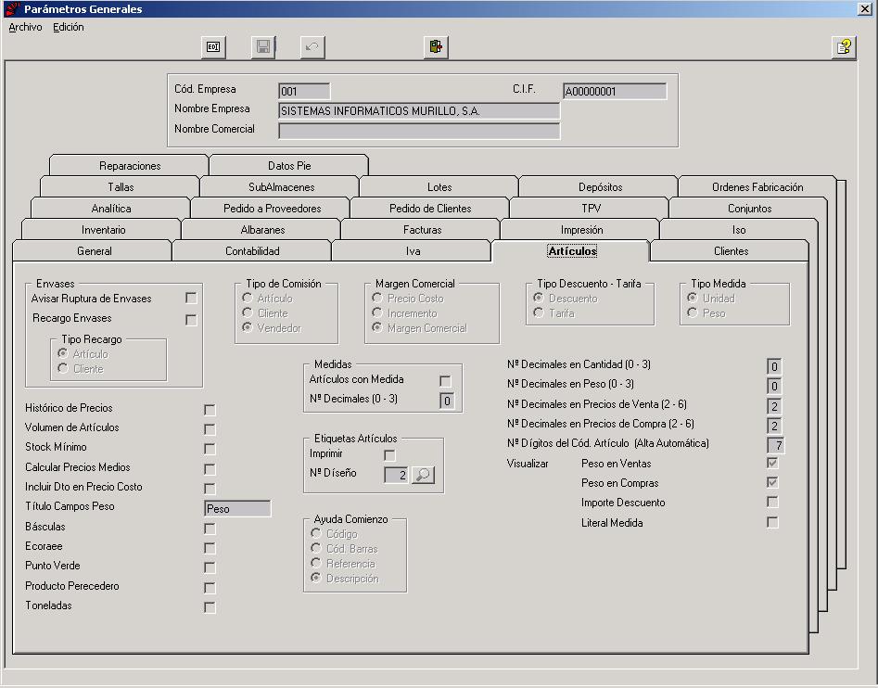
Task: Open the help question mark icon
Action: 844,47
